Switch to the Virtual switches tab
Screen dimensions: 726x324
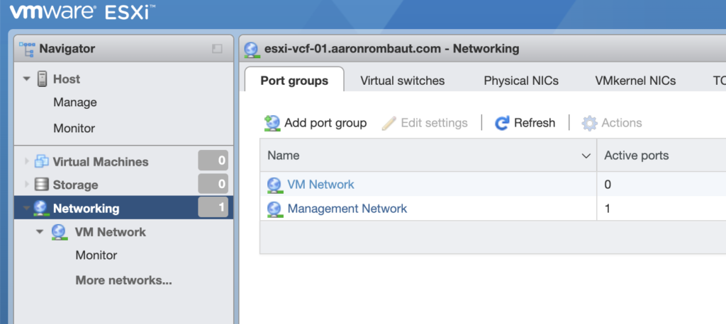pos(402,81)
